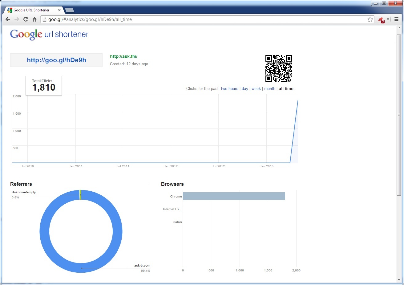Click the Total Clicks 1,810 box

tap(44, 86)
